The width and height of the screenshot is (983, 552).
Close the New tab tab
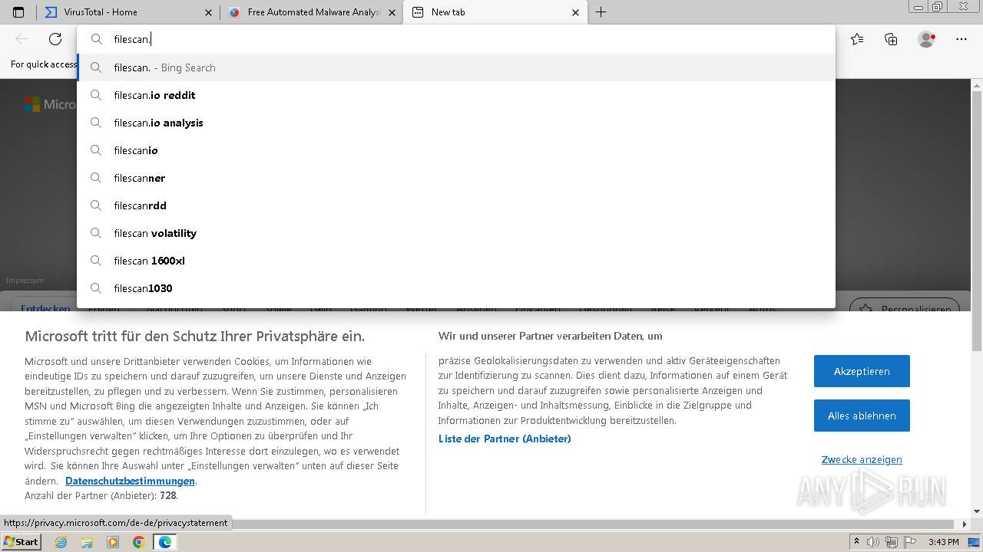tap(576, 12)
